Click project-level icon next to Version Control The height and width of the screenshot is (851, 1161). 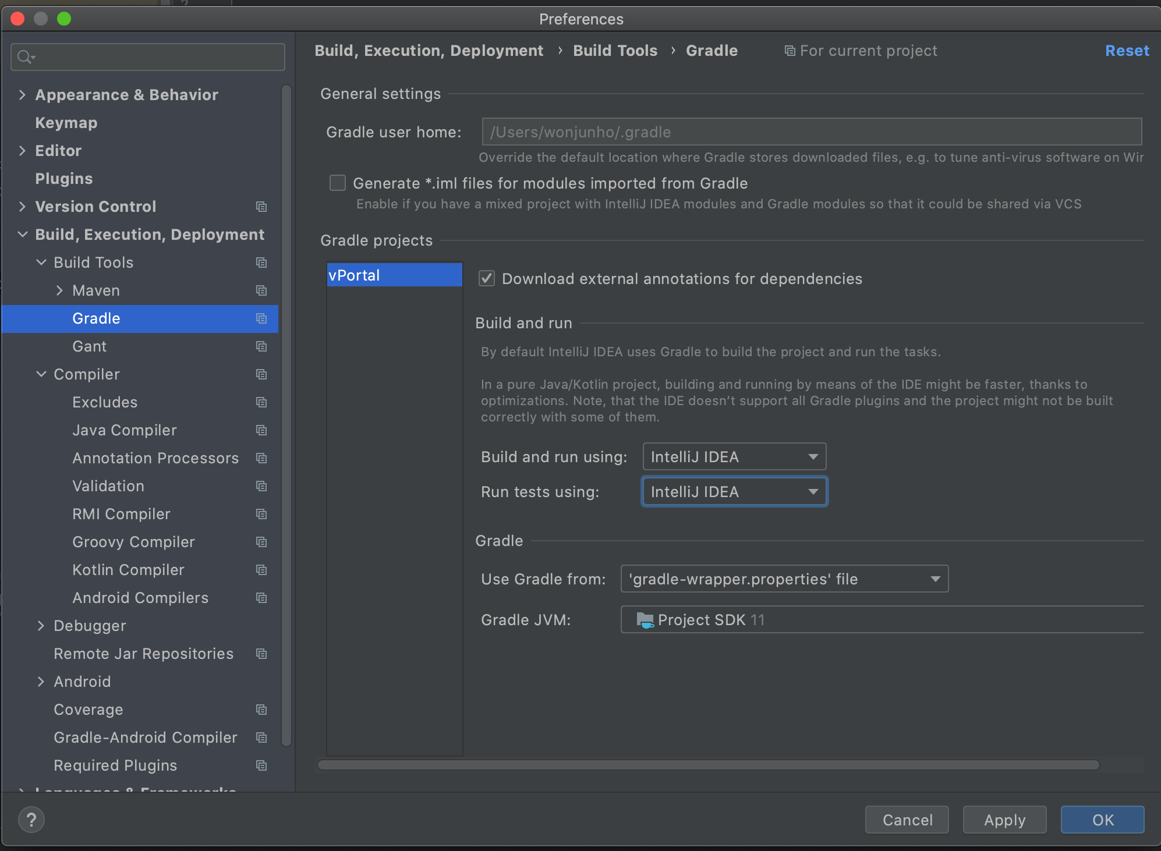[x=261, y=207]
